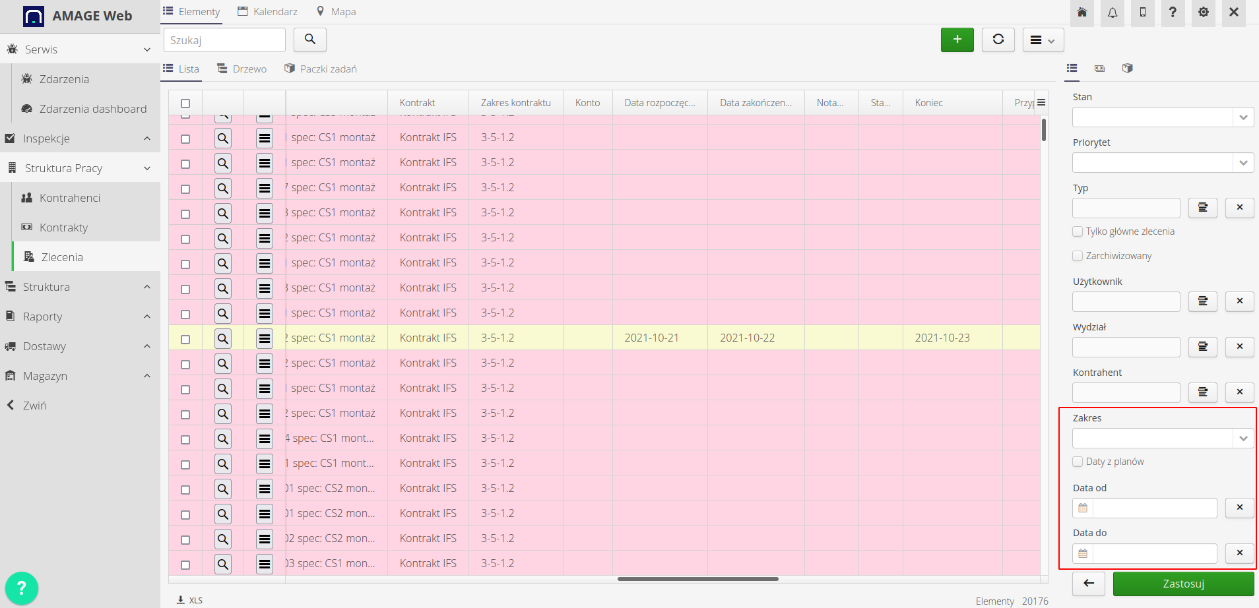Open the Priorytet dropdown

pos(1243,162)
